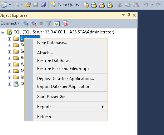Open the Add New Item dropdown arrow
Viewport: 164px width, 135px height.
[22, 5]
